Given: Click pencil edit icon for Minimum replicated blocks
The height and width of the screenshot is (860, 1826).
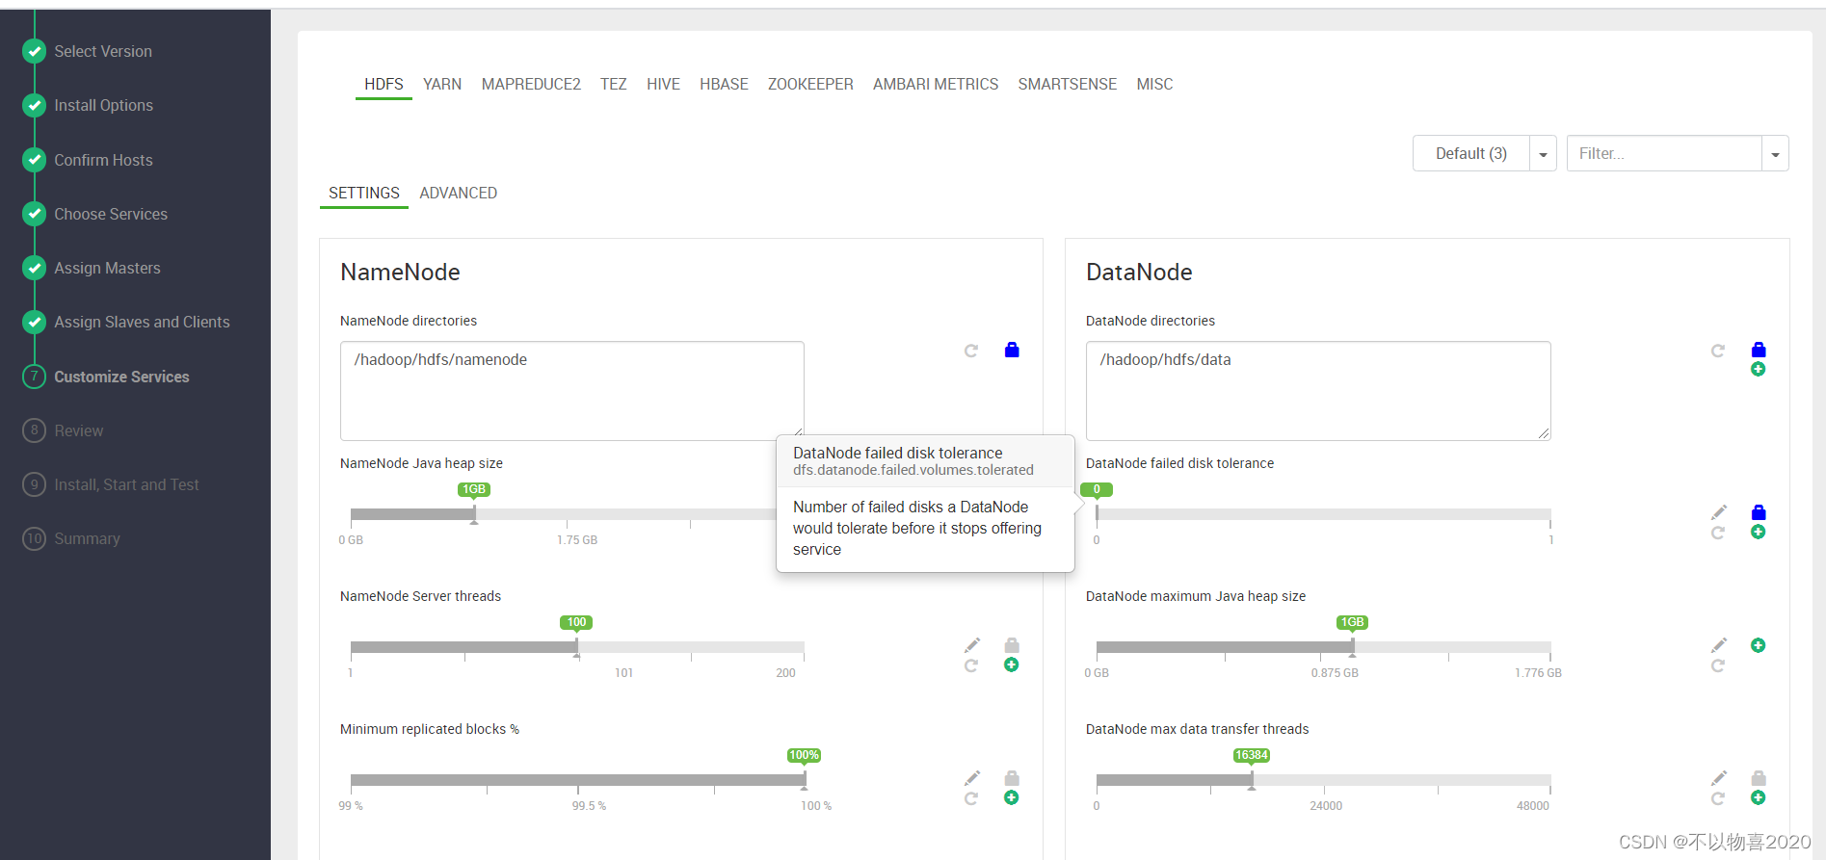Looking at the screenshot, I should (x=972, y=777).
